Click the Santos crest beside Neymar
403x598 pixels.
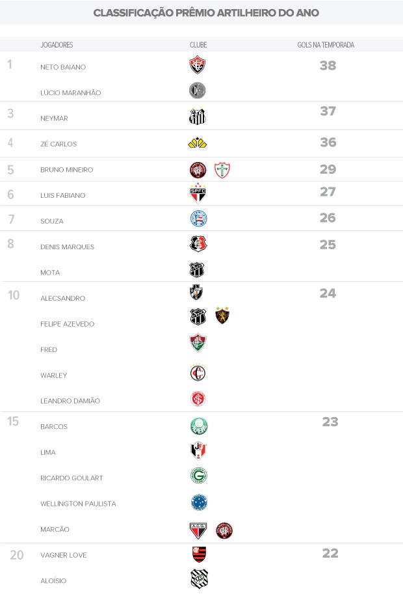(x=198, y=116)
